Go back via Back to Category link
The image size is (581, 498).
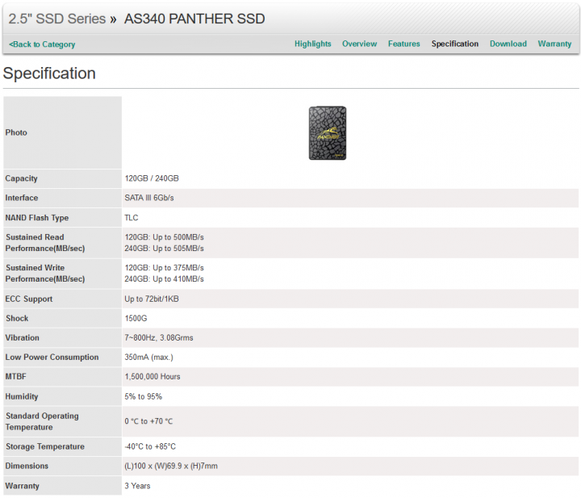42,44
